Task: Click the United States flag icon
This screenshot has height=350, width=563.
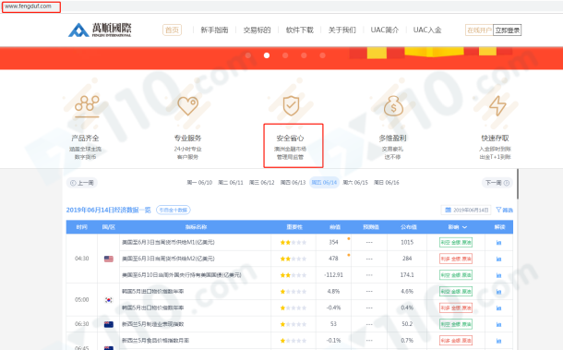Action: pos(108,259)
